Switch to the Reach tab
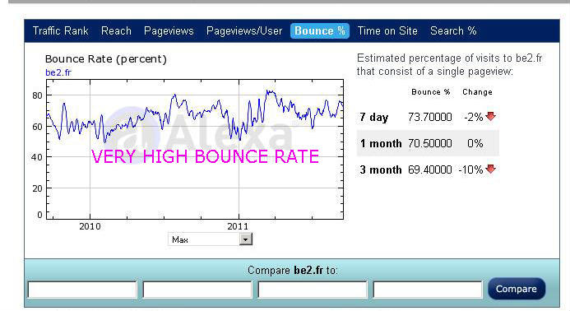570x311 pixels. pyautogui.click(x=116, y=31)
